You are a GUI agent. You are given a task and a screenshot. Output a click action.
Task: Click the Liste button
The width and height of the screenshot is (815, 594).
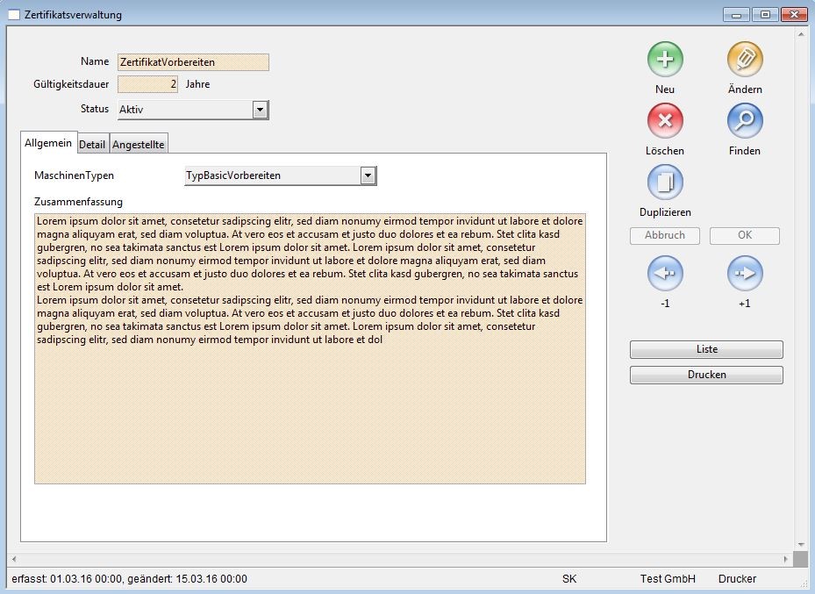[706, 349]
